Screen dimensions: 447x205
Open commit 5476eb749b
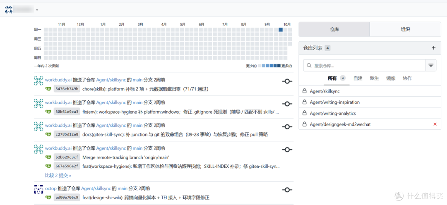[67, 89]
